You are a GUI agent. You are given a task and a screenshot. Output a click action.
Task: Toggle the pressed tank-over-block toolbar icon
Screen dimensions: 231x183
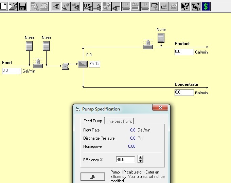[x=116, y=6]
